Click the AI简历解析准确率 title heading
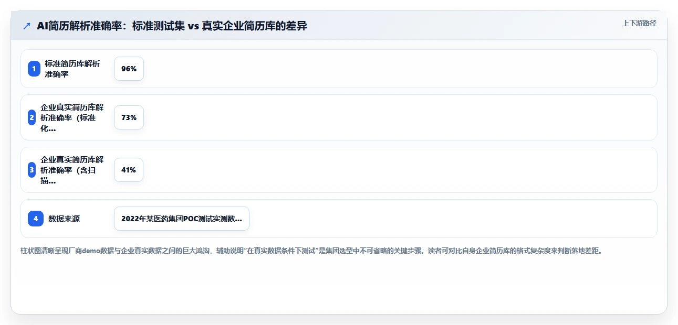678x325 pixels. coord(172,26)
